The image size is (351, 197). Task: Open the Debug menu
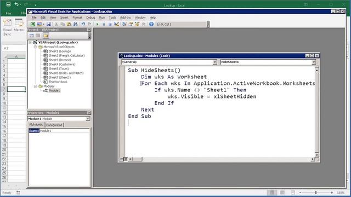(x=90, y=18)
